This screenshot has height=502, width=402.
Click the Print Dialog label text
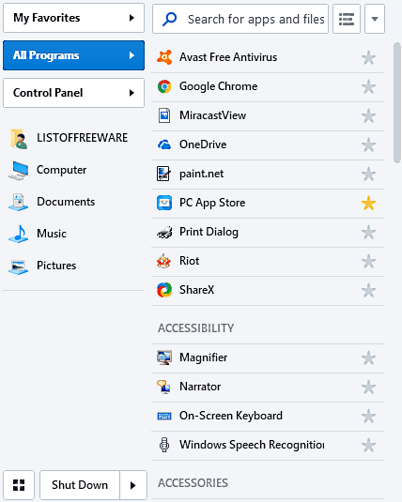click(209, 232)
